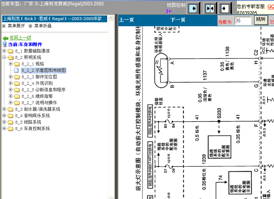Go to next page with 下一页
Viewport: 274px width, 199px height.
pyautogui.click(x=178, y=20)
